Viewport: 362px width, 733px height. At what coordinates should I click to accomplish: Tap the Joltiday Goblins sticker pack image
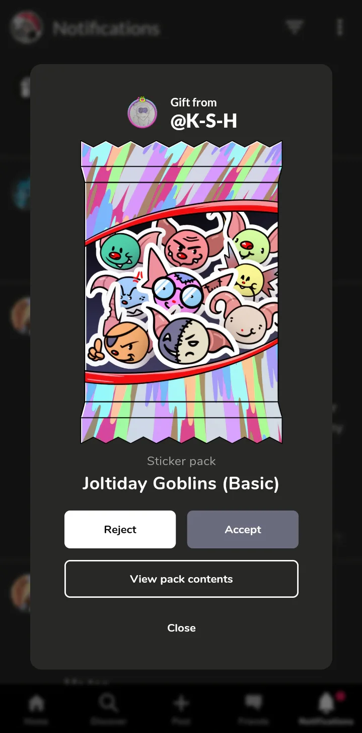(x=181, y=292)
